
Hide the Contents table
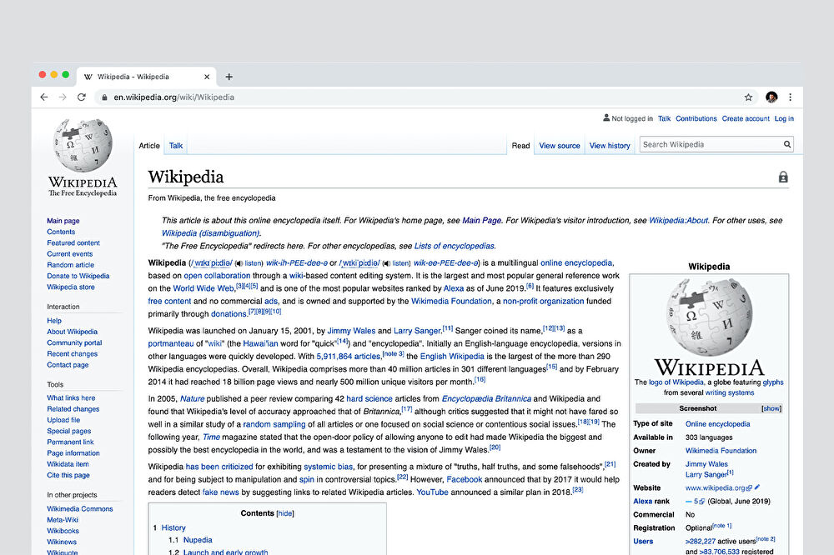click(x=285, y=513)
